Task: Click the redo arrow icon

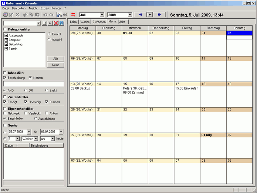Action: click(51, 15)
